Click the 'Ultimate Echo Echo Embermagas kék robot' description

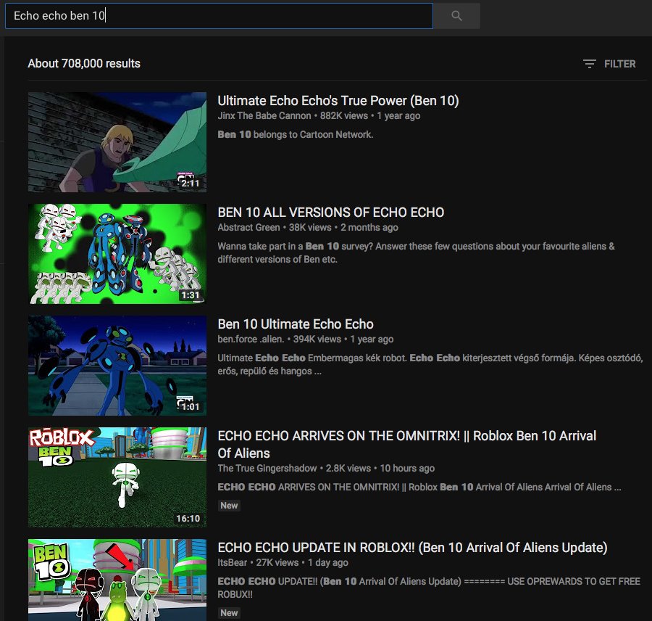(430, 364)
